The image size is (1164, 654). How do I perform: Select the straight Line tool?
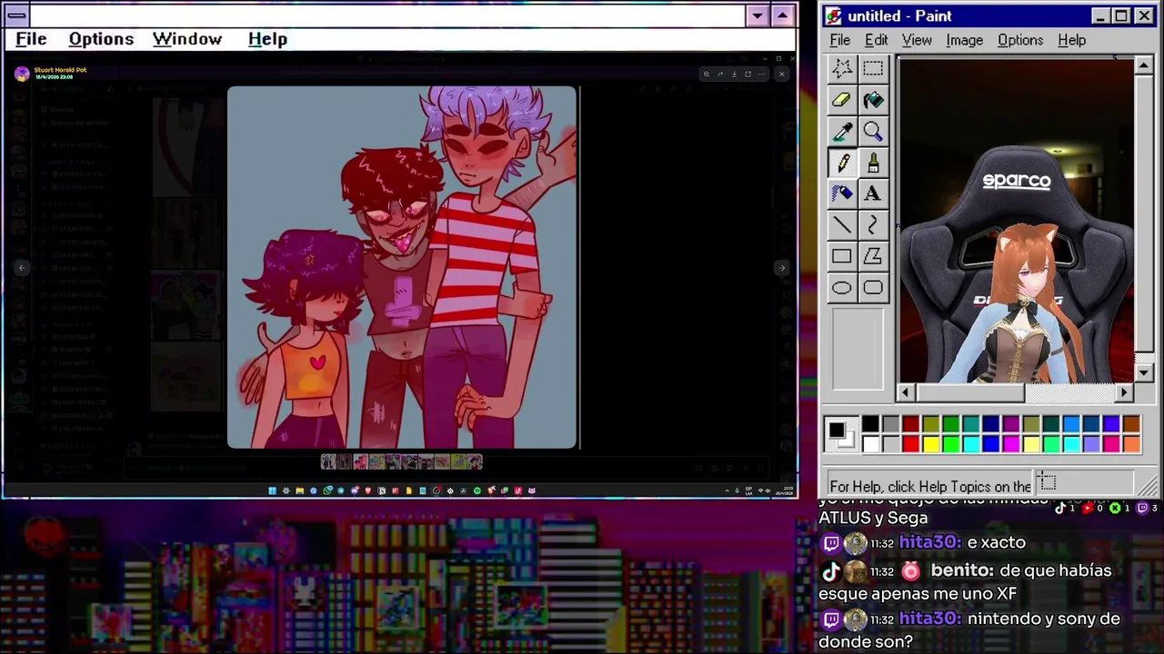pyautogui.click(x=842, y=225)
